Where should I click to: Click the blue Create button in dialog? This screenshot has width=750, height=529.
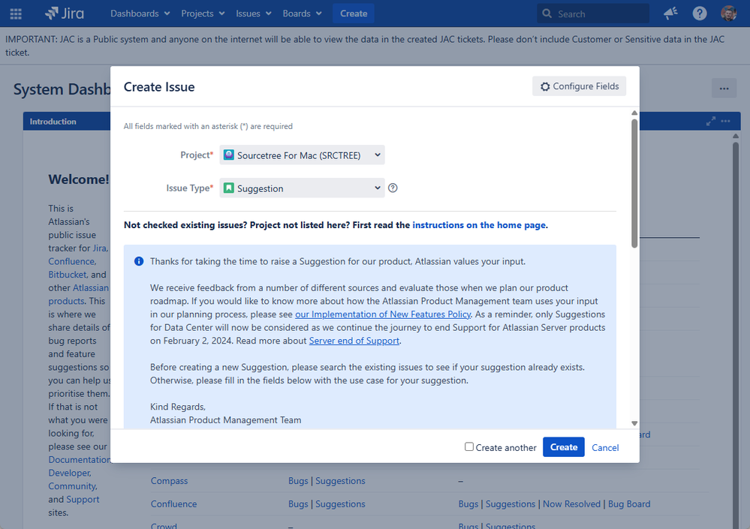point(564,446)
